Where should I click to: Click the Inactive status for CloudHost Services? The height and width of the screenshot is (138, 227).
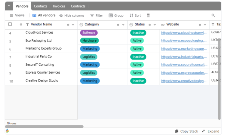tap(138, 33)
